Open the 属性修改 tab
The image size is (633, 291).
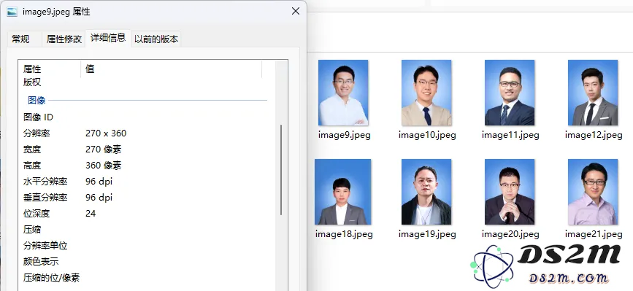pos(64,39)
